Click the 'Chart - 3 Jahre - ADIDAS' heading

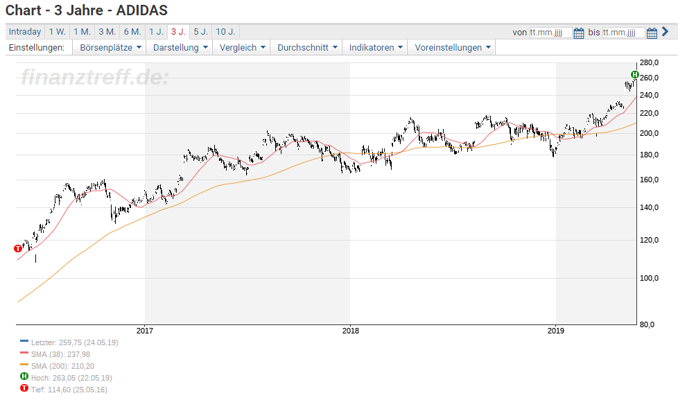[87, 10]
